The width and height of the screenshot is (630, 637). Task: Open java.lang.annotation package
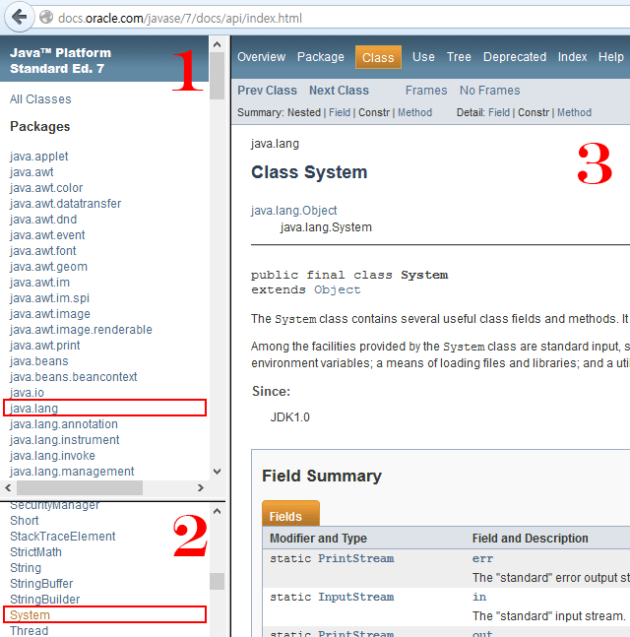pos(64,424)
